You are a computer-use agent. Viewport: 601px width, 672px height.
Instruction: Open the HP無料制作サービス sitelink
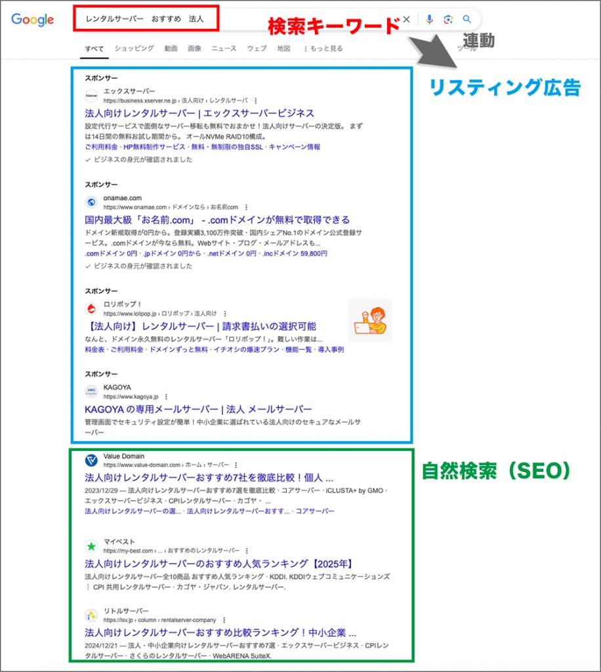[154, 147]
